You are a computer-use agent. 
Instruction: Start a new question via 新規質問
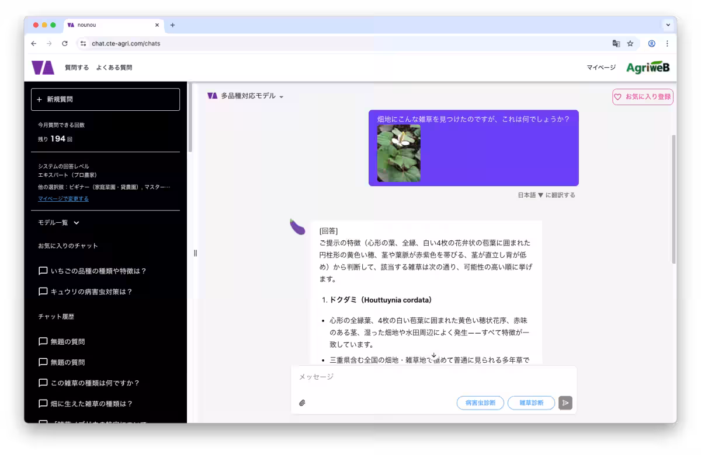click(105, 99)
